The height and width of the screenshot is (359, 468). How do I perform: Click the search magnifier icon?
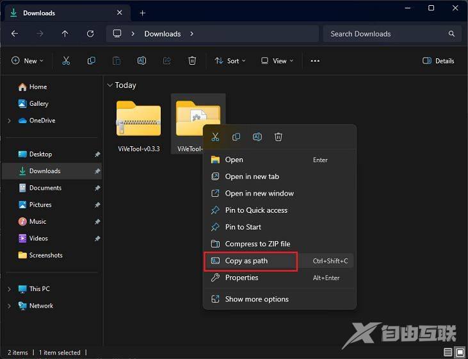pos(451,34)
